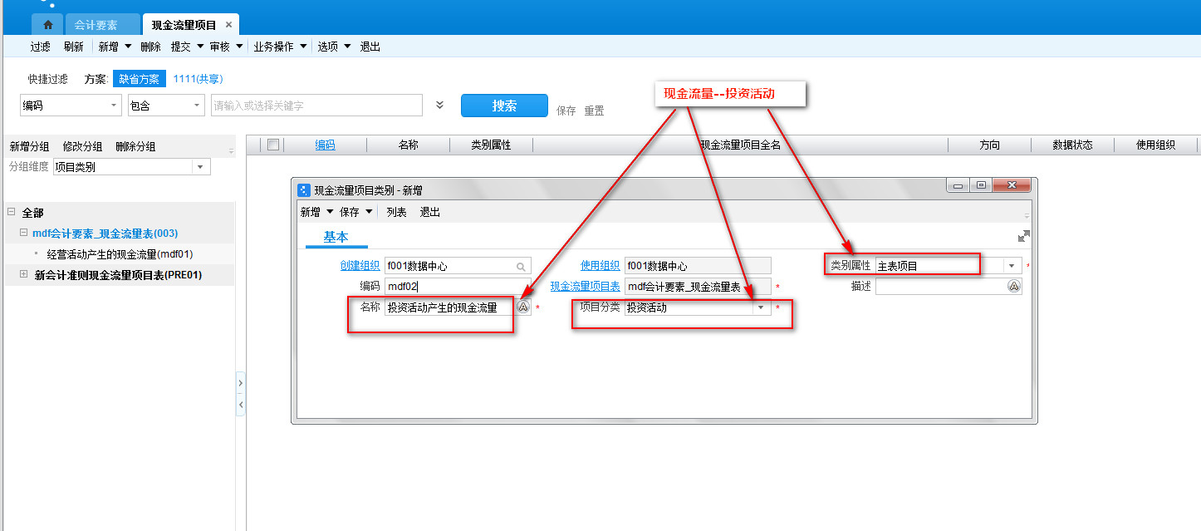
Task: Open the 类别属性 dropdown
Action: pos(1011,266)
